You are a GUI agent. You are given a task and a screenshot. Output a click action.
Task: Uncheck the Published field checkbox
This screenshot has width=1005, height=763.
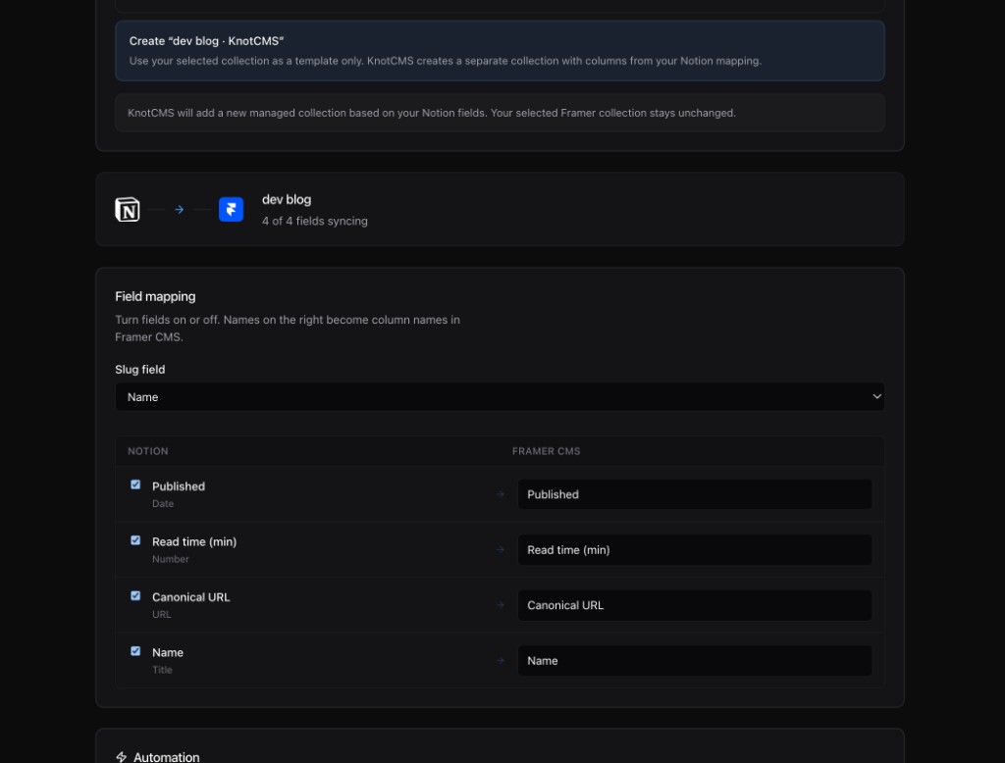[135, 484]
